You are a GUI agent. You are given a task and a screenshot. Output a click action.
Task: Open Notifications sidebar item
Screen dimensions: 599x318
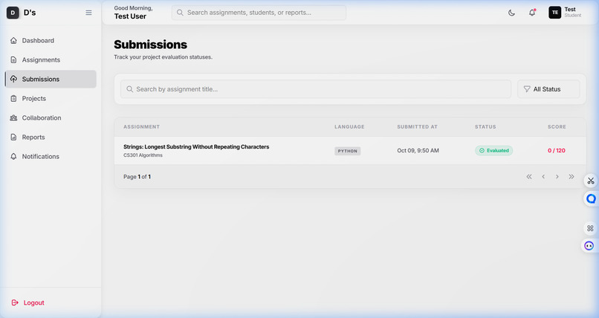[51, 157]
